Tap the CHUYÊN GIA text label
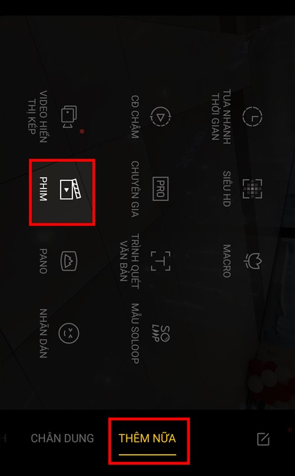 click(135, 189)
